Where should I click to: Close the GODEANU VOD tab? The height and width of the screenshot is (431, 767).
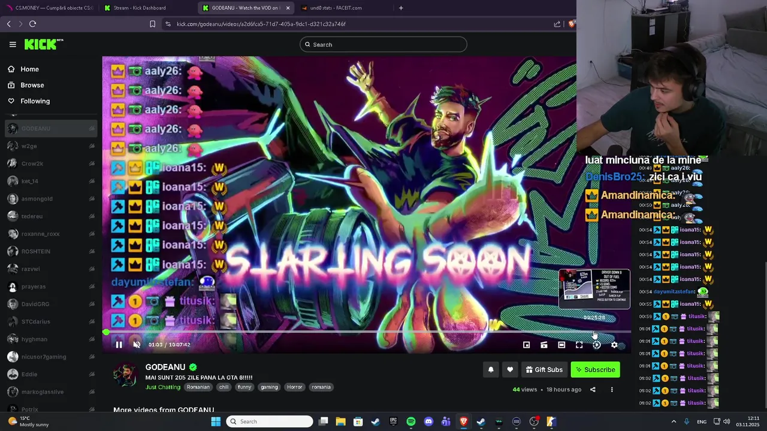[x=288, y=8]
